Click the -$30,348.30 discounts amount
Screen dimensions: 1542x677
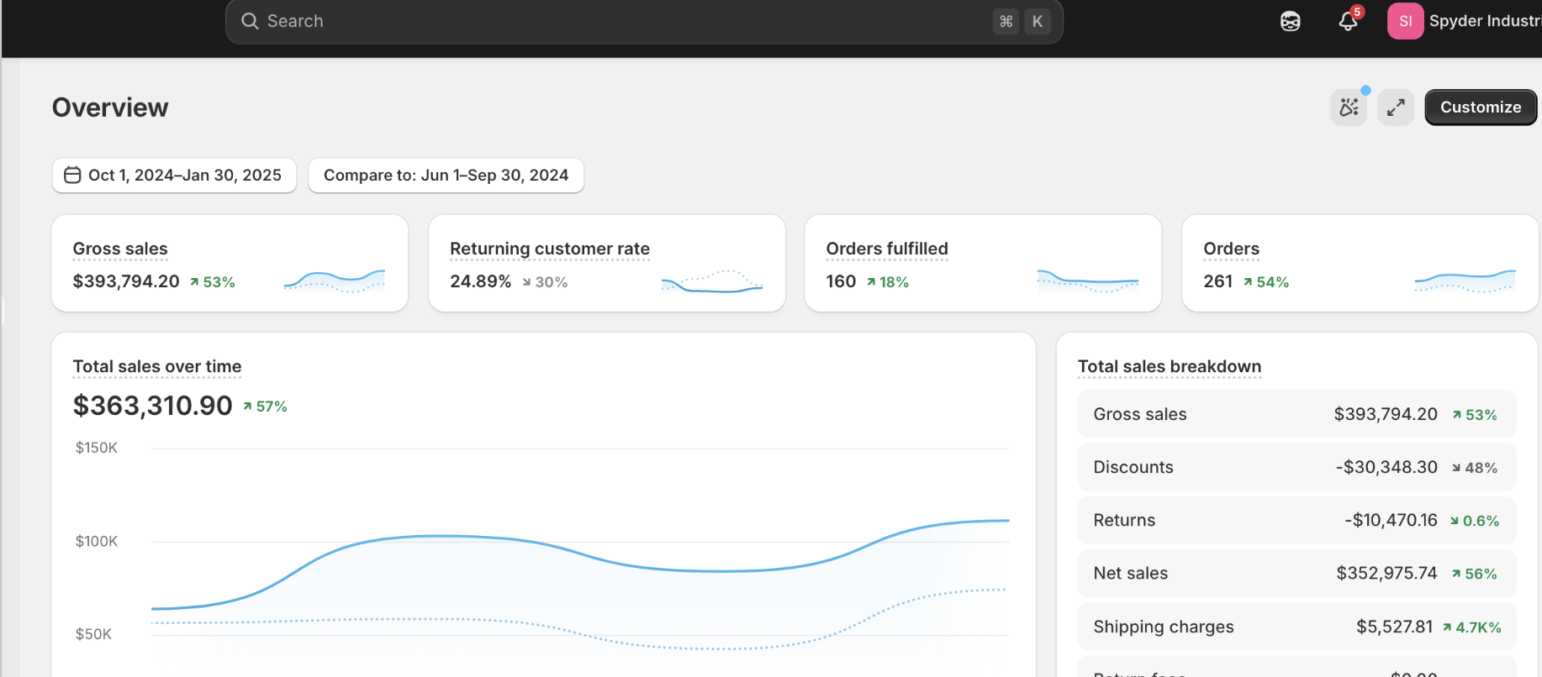pyautogui.click(x=1386, y=467)
